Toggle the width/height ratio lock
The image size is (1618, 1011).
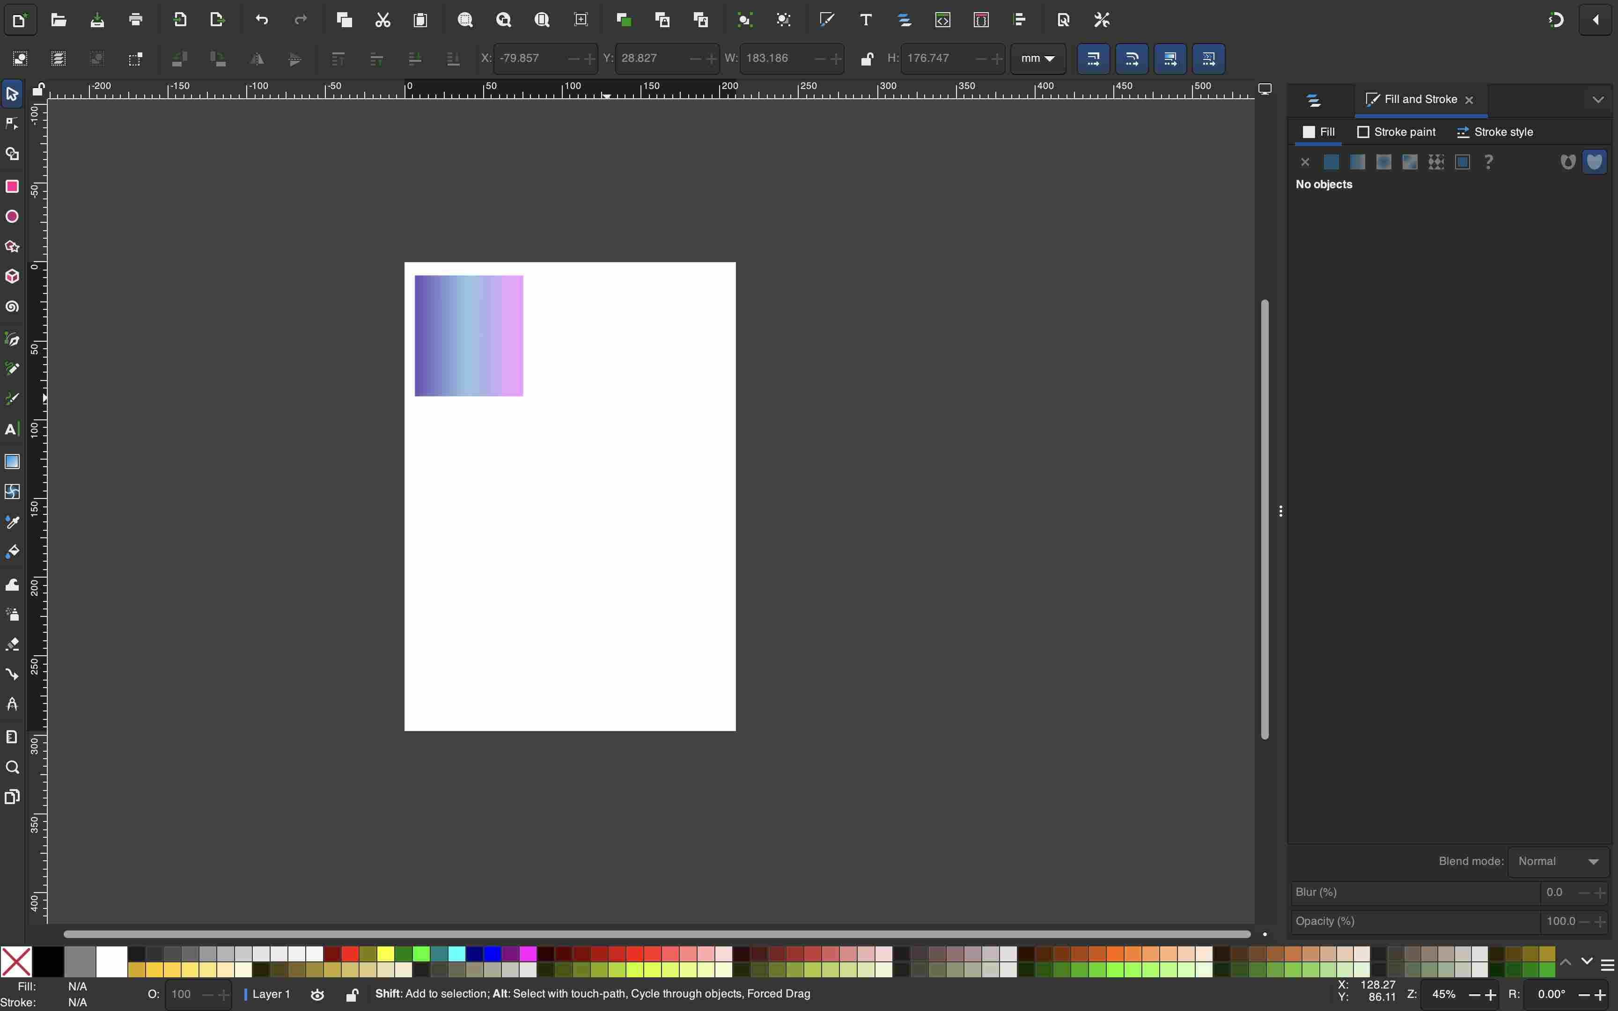point(867,59)
